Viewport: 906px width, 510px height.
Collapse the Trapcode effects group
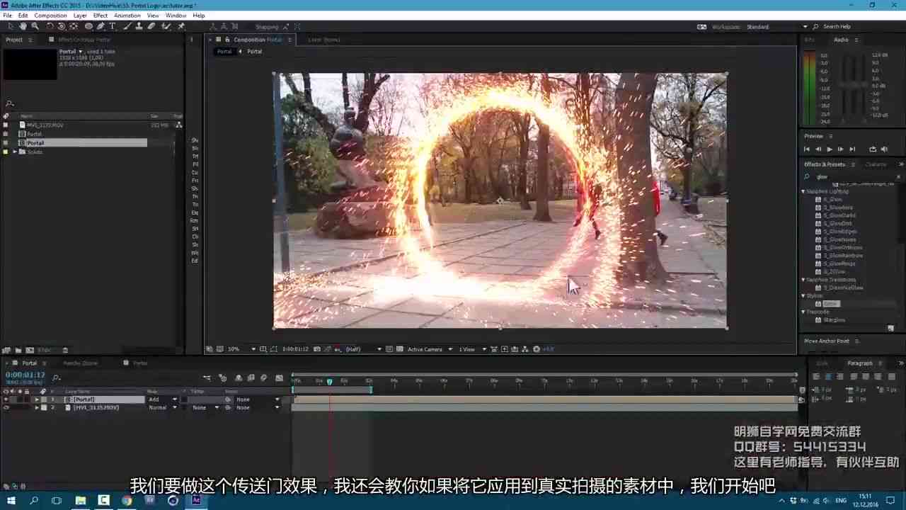803,312
